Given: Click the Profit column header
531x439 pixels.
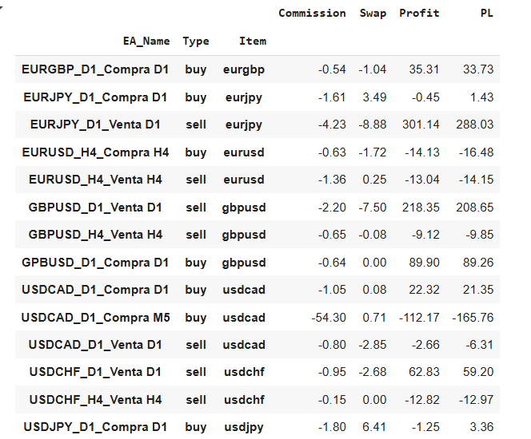Looking at the screenshot, I should click(x=419, y=14).
